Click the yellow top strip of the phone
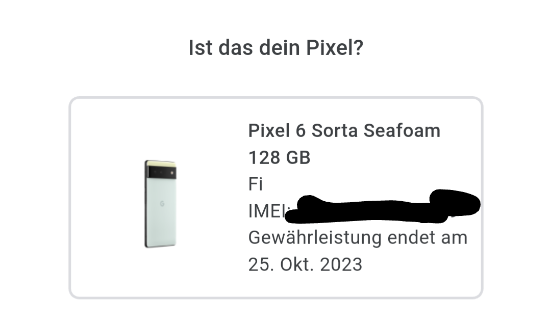 161,163
